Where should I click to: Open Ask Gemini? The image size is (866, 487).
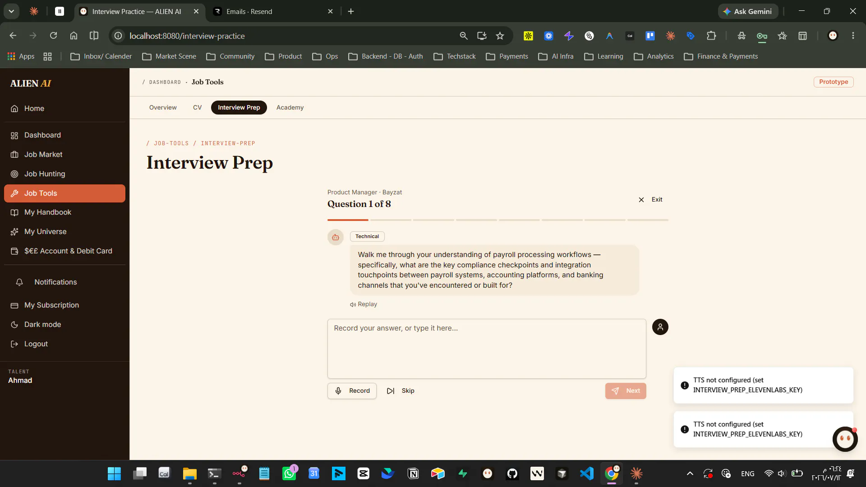(x=748, y=12)
